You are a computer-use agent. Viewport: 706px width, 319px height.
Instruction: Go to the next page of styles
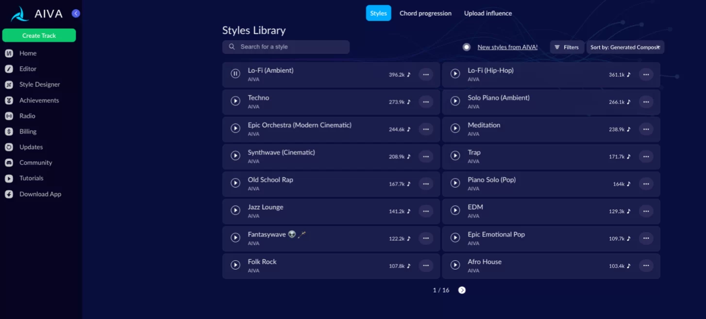(x=462, y=290)
